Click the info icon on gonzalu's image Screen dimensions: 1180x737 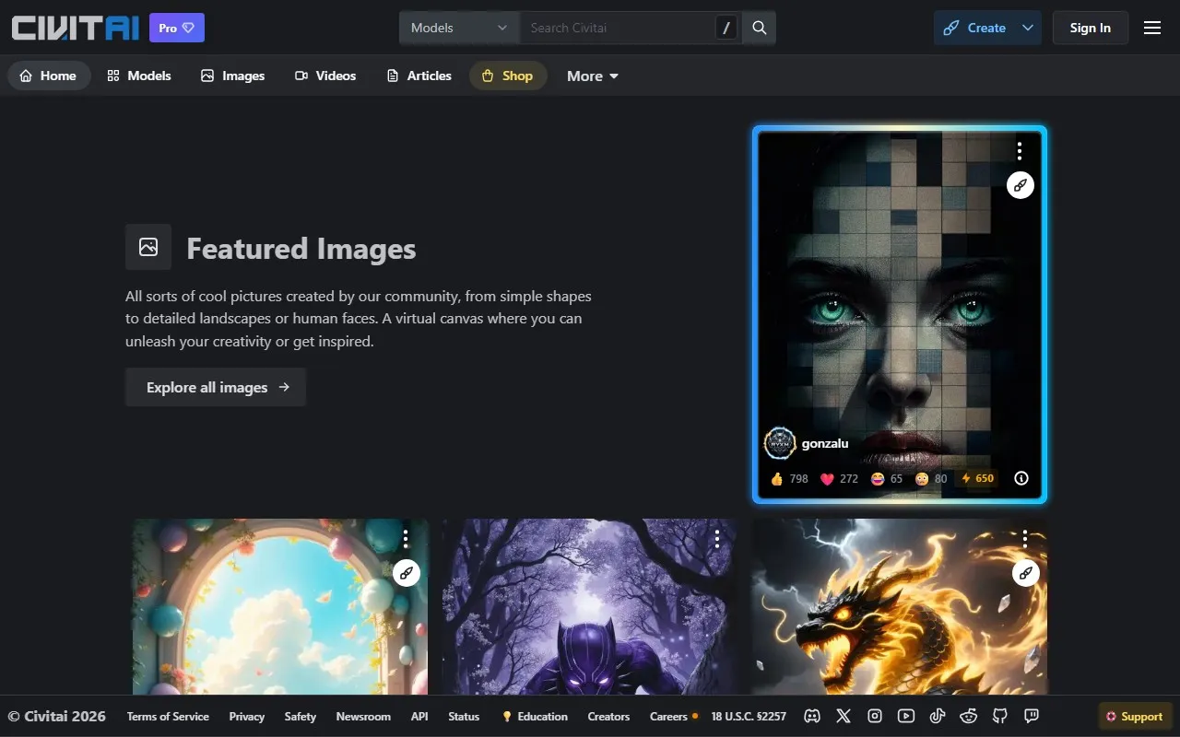[1021, 478]
